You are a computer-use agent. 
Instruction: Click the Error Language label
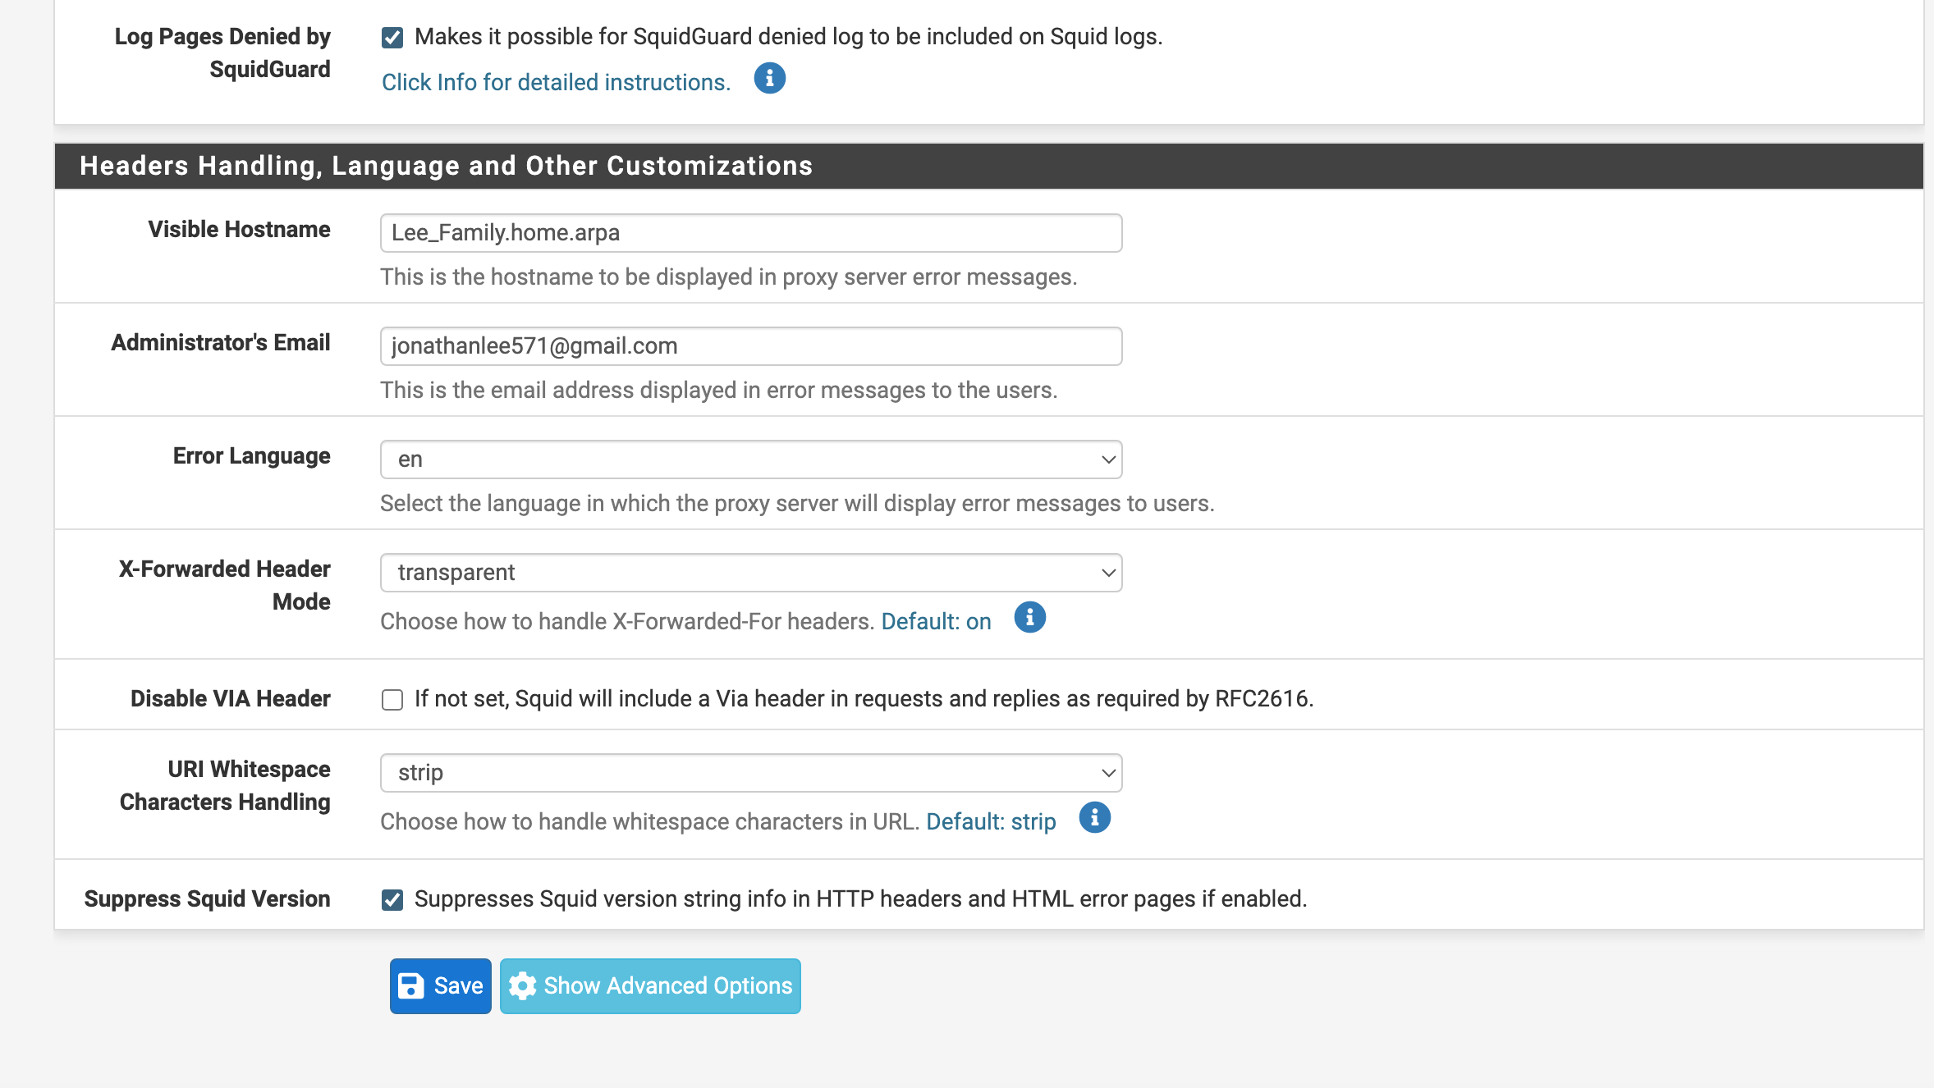[251, 455]
